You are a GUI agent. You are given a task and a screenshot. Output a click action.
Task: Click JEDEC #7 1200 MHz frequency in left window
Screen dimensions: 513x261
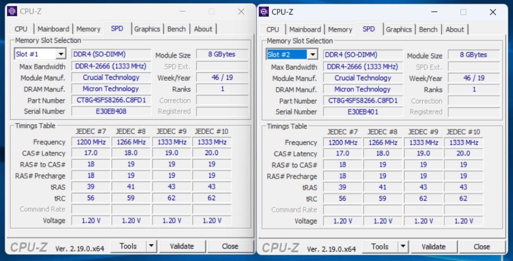coord(91,142)
